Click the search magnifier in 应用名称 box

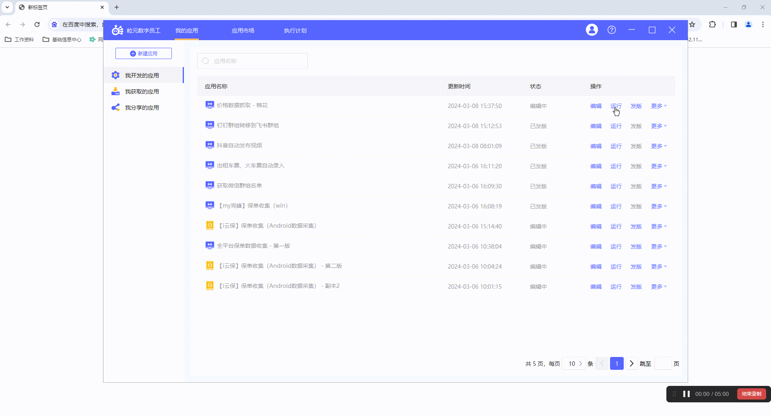pyautogui.click(x=206, y=61)
